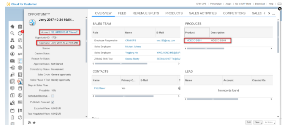This screenshot has width=284, height=137.
Task: Click right arrow of Products table scrollbar
Action: pos(271,49)
